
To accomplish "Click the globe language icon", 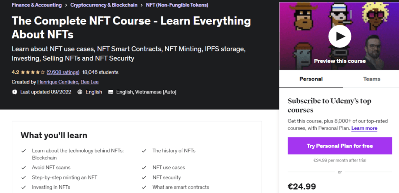I will (x=80, y=92).
